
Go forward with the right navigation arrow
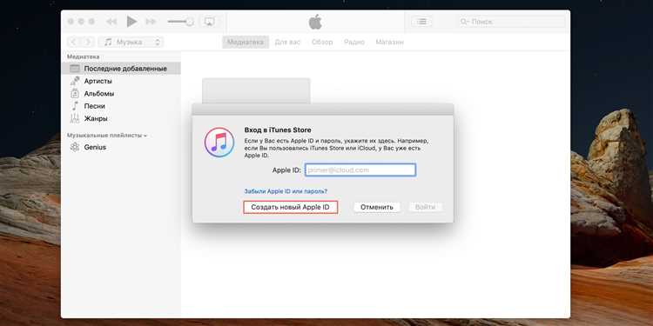[87, 42]
